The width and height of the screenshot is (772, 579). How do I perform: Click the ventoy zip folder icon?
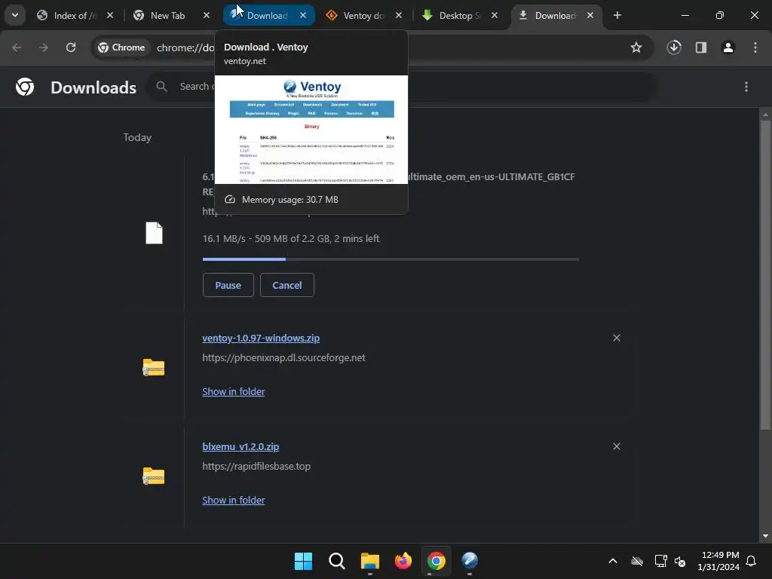pyautogui.click(x=154, y=368)
